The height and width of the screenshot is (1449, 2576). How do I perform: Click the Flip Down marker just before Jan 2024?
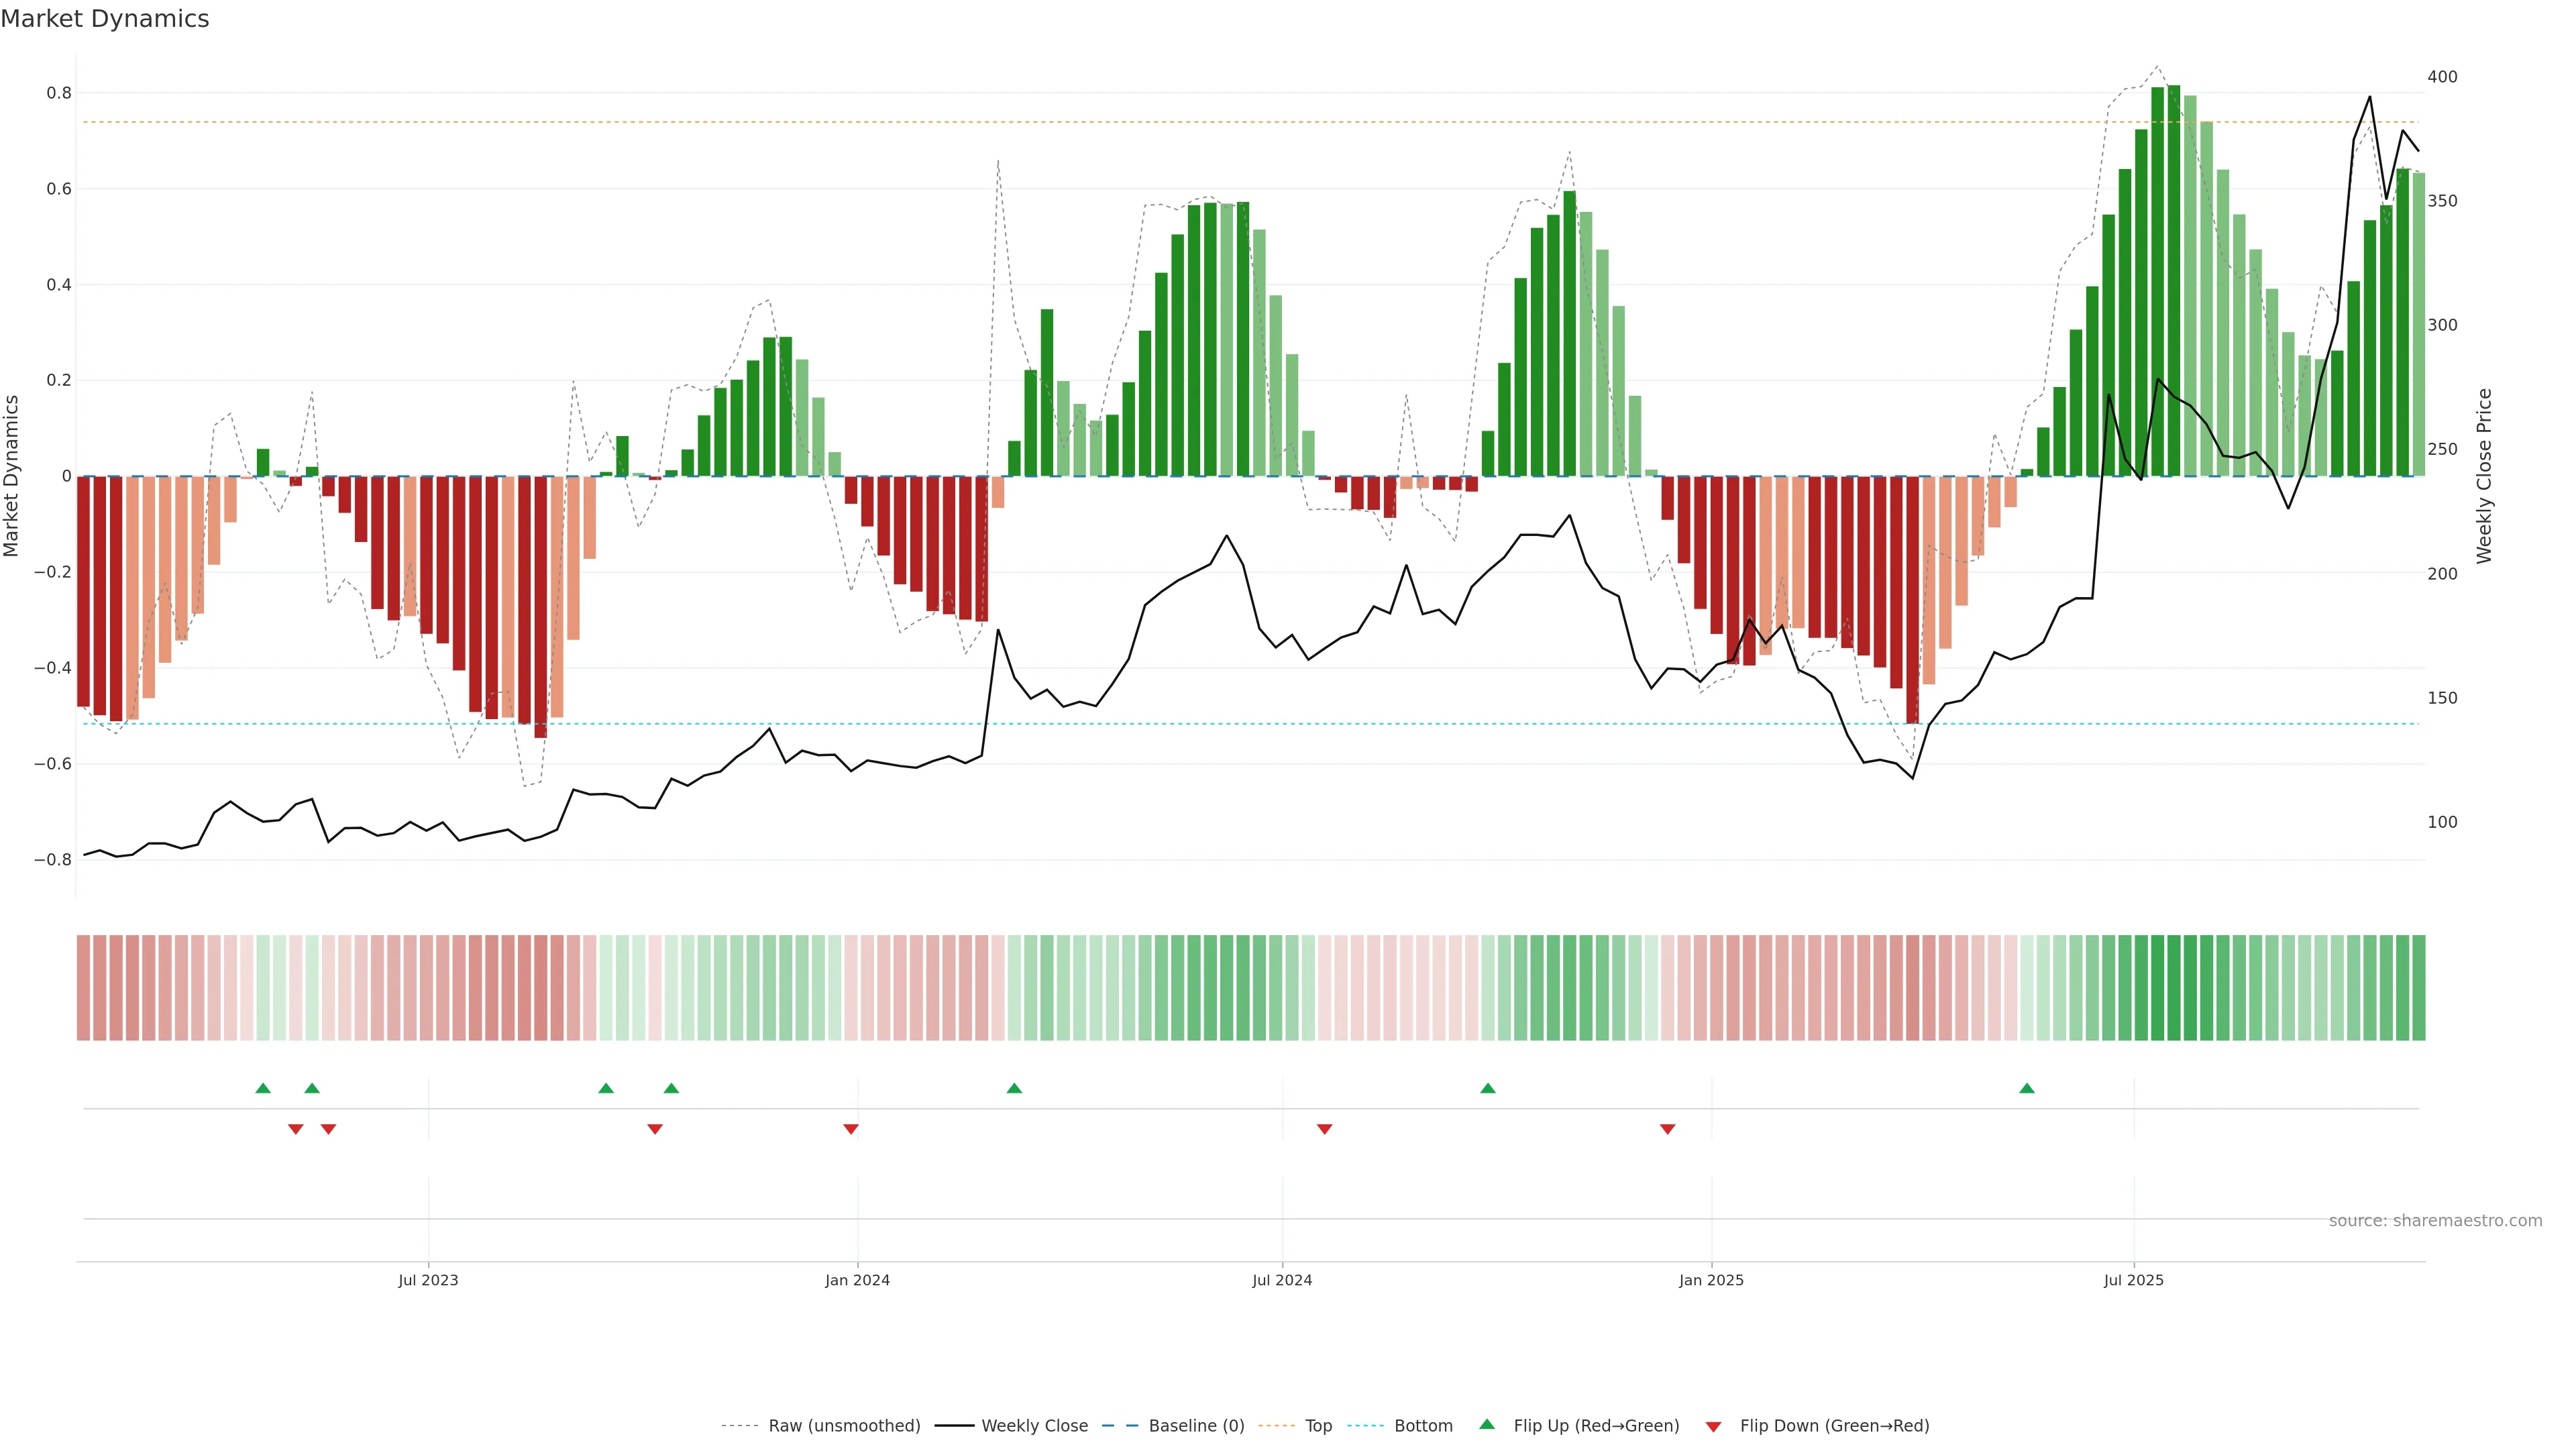tap(851, 1129)
